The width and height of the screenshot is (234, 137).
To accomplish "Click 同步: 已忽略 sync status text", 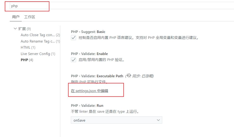I will point(143,76).
